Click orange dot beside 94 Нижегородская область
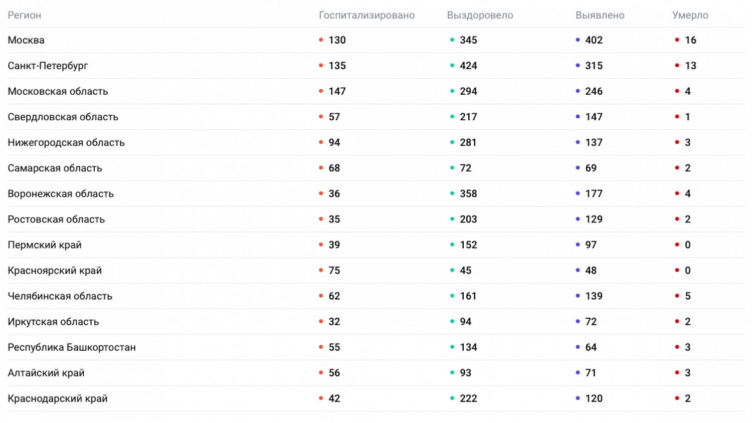The width and height of the screenshot is (752, 423). (321, 142)
